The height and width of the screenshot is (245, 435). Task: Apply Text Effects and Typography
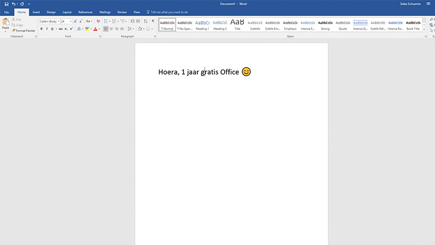pyautogui.click(x=79, y=29)
